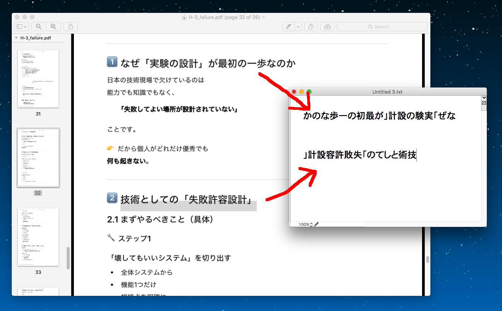Open the highlight color dropdown arrow
The width and height of the screenshot is (502, 311).
(x=298, y=27)
